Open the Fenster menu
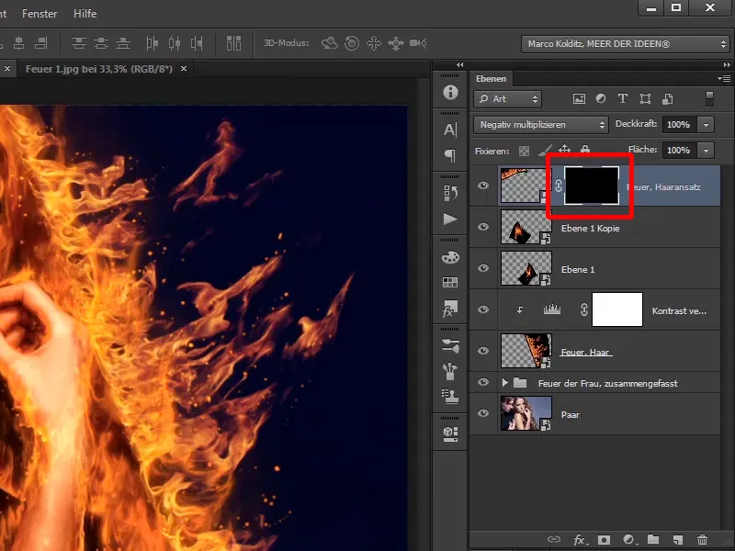 point(40,14)
